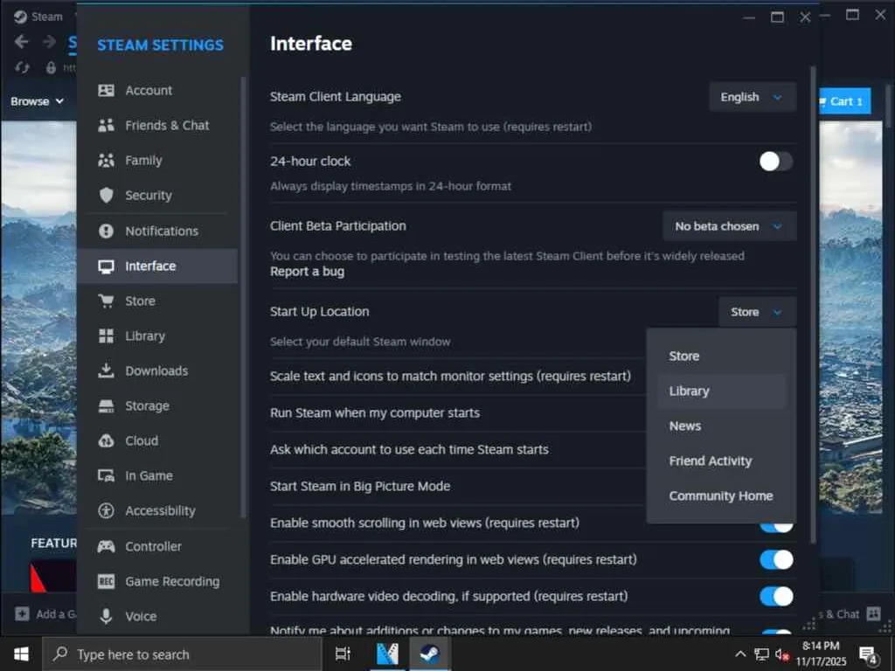The width and height of the screenshot is (895, 671).
Task: Click 'Run Steam when my computer starts' text
Action: 375,412
